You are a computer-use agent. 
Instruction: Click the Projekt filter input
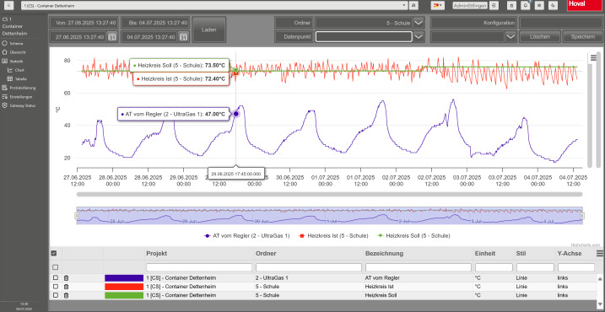click(x=199, y=267)
